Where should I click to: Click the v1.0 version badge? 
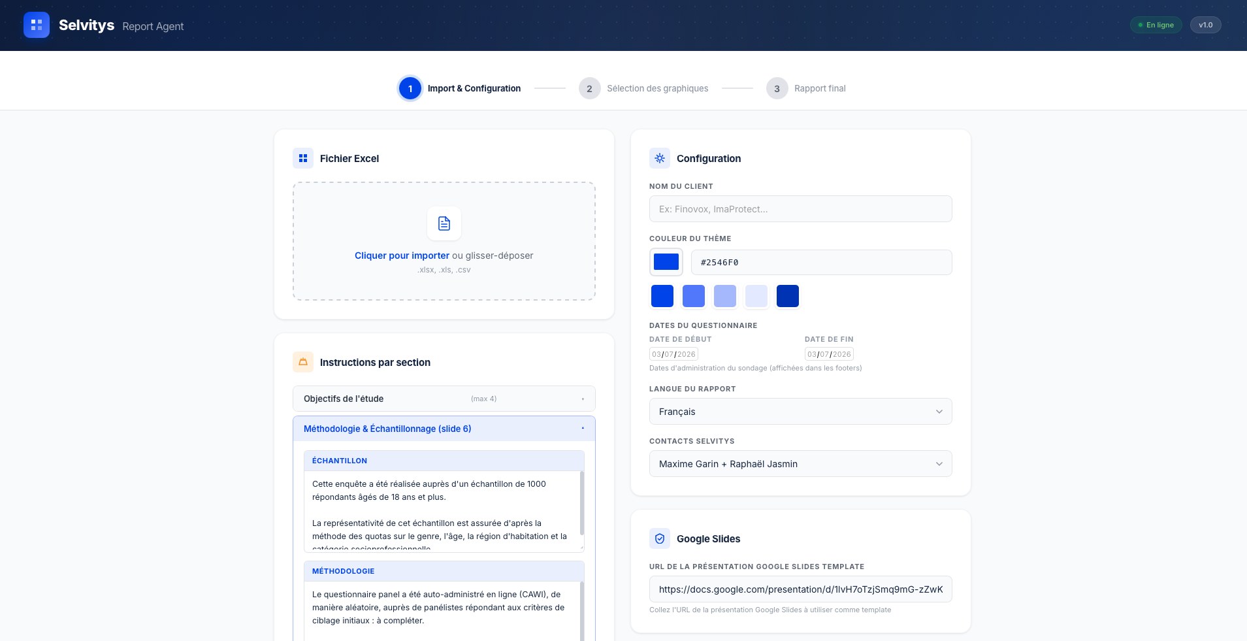[1206, 25]
